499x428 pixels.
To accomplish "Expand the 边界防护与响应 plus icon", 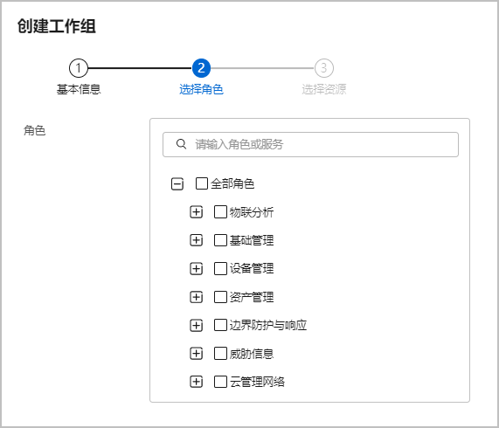I will click(196, 325).
